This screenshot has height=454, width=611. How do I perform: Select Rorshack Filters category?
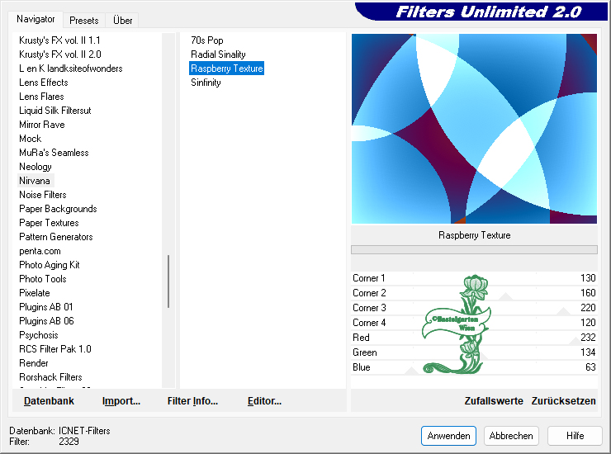tap(50, 377)
